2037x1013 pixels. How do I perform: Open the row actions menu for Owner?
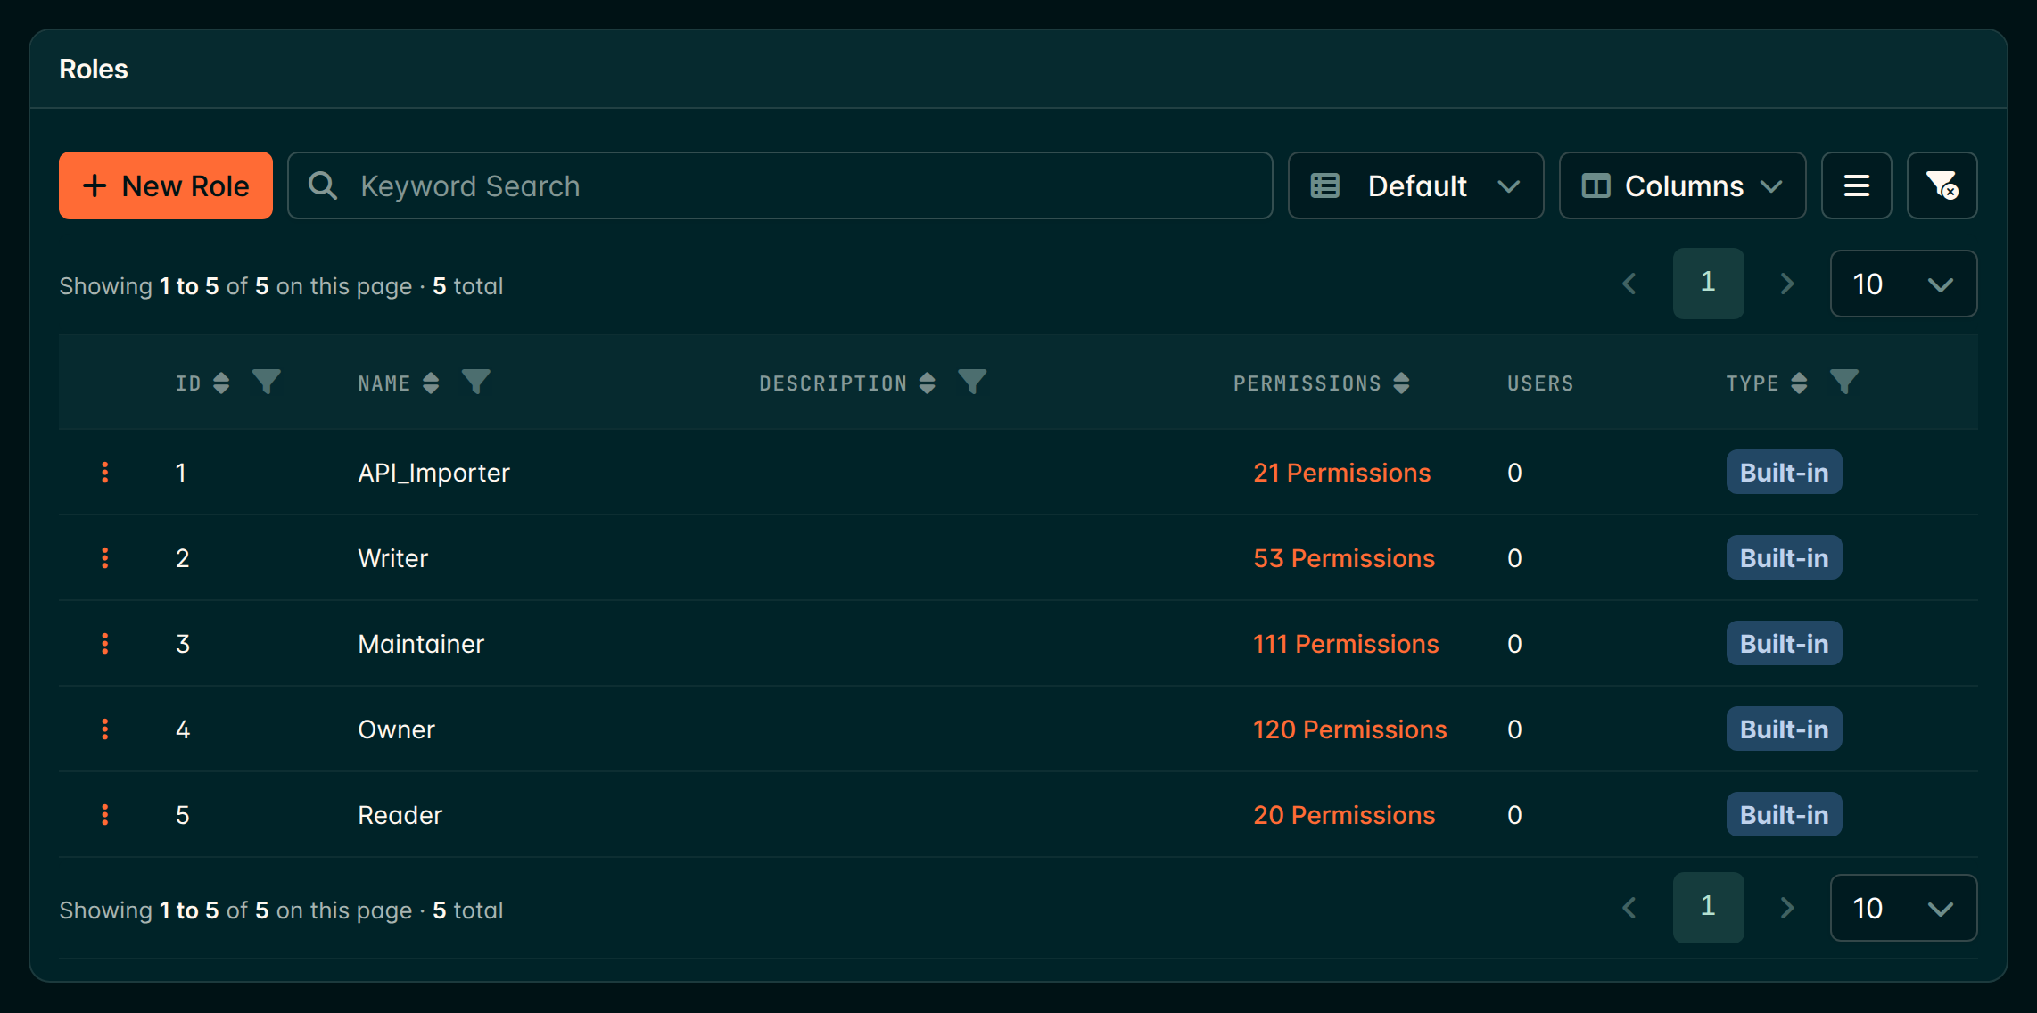(105, 729)
